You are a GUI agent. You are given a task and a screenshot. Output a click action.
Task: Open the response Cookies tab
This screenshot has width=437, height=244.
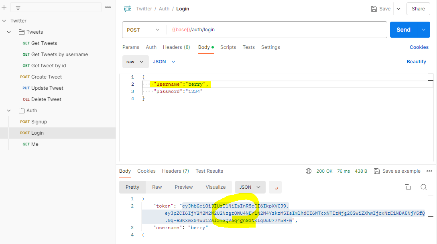tap(146, 171)
